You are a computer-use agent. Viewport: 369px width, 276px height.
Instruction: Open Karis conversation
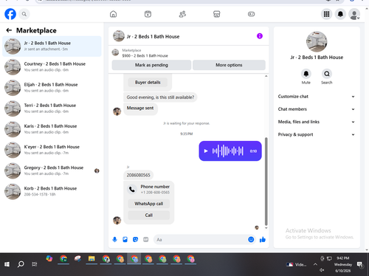[52, 129]
